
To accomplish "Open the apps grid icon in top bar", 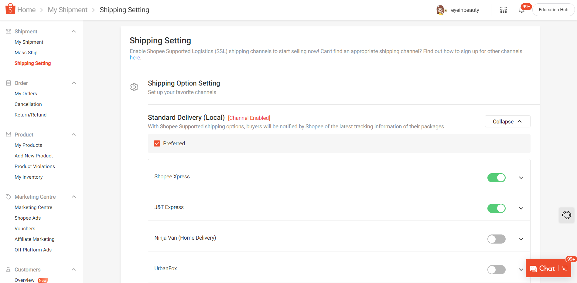I will 503,9.
